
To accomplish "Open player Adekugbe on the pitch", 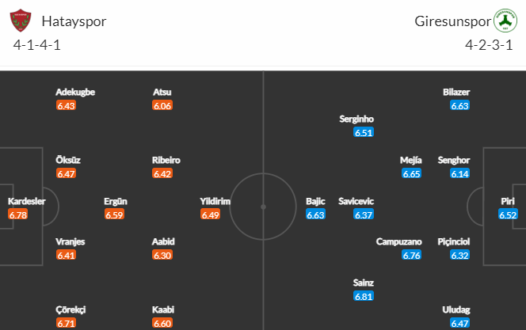I will (x=75, y=92).
